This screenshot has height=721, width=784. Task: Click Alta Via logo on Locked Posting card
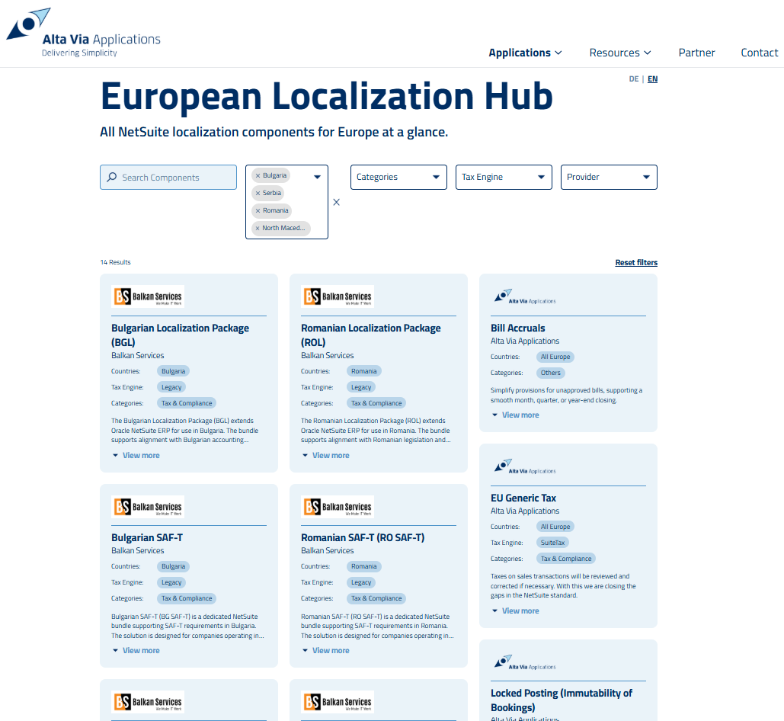coord(524,662)
